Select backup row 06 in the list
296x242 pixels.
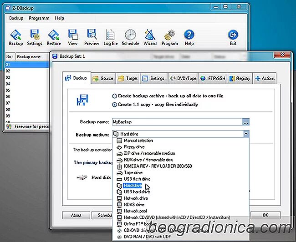tap(27, 96)
